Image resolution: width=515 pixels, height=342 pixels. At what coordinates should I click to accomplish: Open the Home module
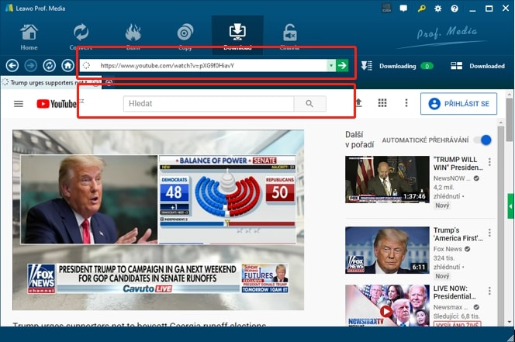[29, 36]
